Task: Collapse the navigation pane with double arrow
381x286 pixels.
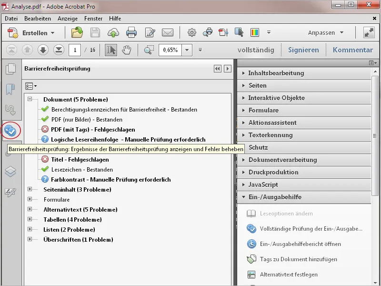Action: tap(218, 69)
